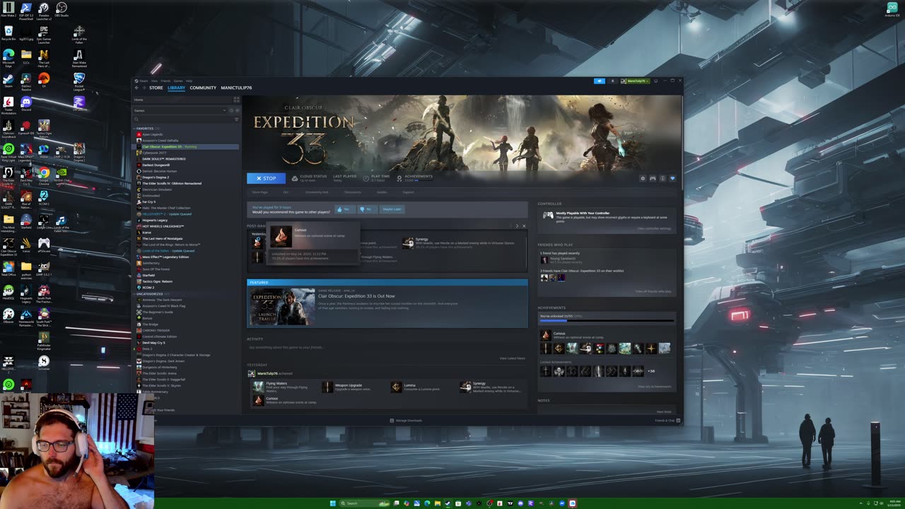This screenshot has width=905, height=509.
Task: Open the View Latest News link
Action: (x=512, y=358)
